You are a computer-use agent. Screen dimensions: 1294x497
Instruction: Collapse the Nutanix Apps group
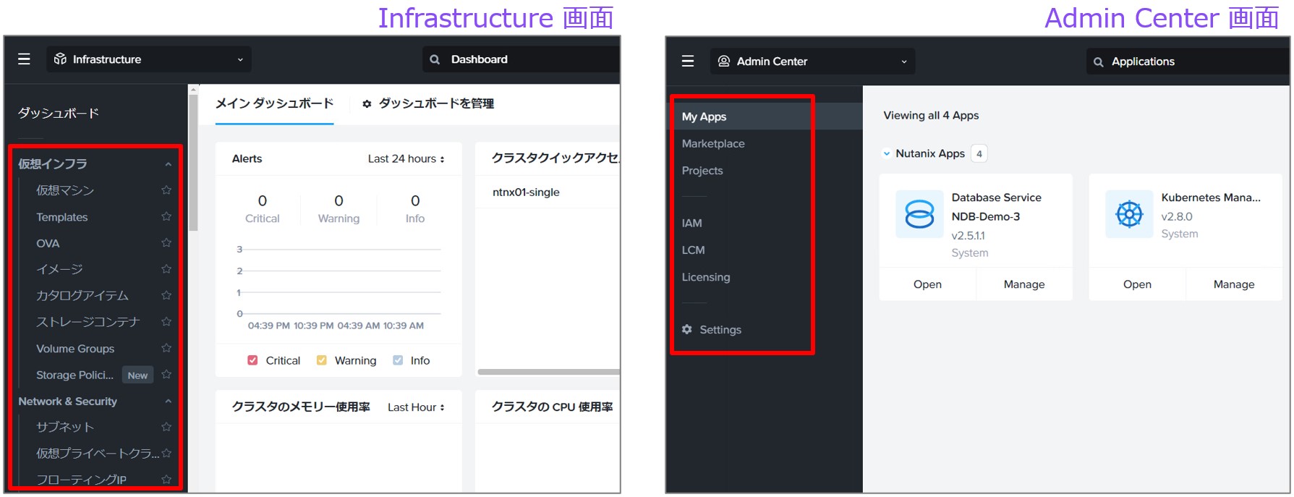click(887, 153)
